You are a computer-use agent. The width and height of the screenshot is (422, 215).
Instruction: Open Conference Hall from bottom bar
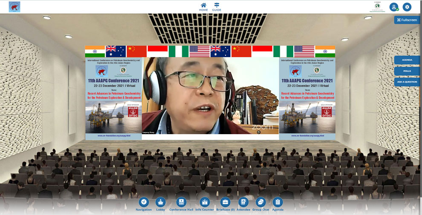click(x=181, y=204)
